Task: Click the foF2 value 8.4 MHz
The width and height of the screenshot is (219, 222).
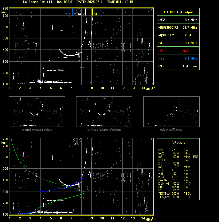Action: pyautogui.click(x=191, y=20)
